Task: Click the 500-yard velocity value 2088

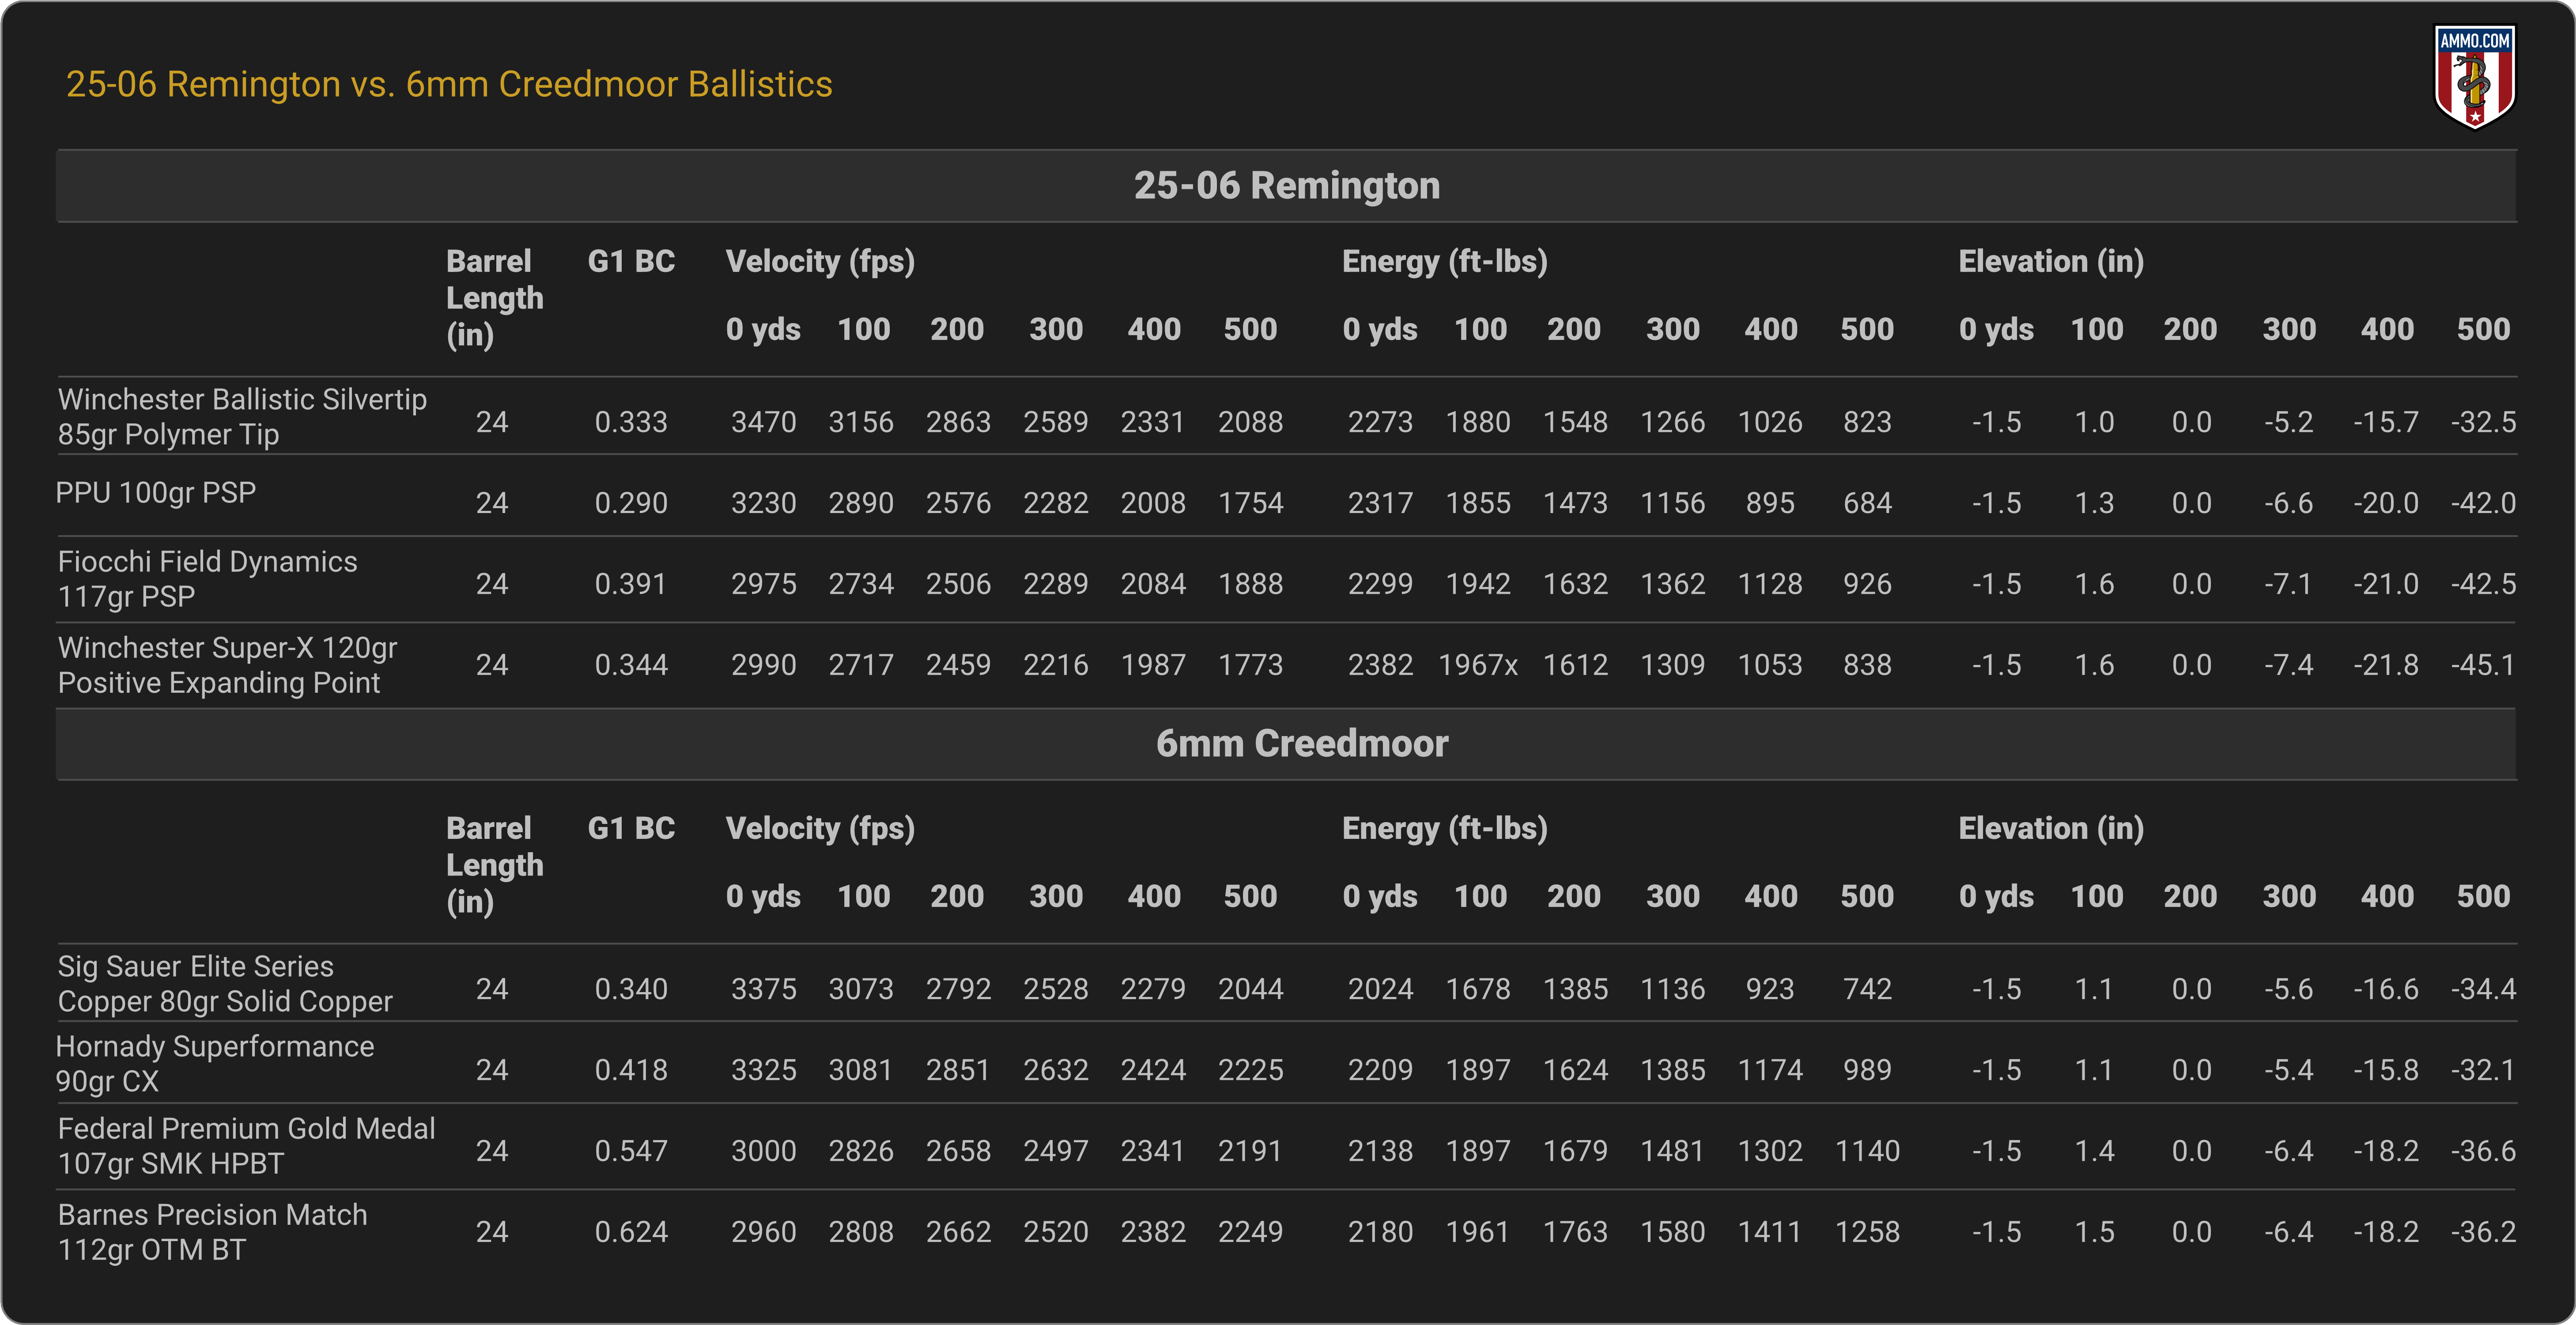Action: [1251, 422]
